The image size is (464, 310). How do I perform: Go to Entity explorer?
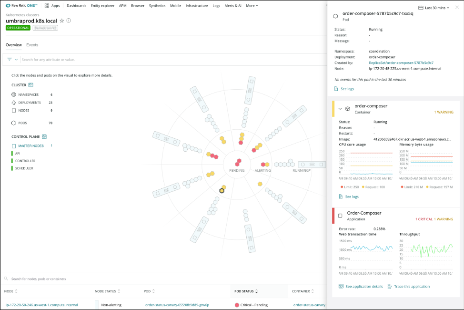pyautogui.click(x=103, y=6)
